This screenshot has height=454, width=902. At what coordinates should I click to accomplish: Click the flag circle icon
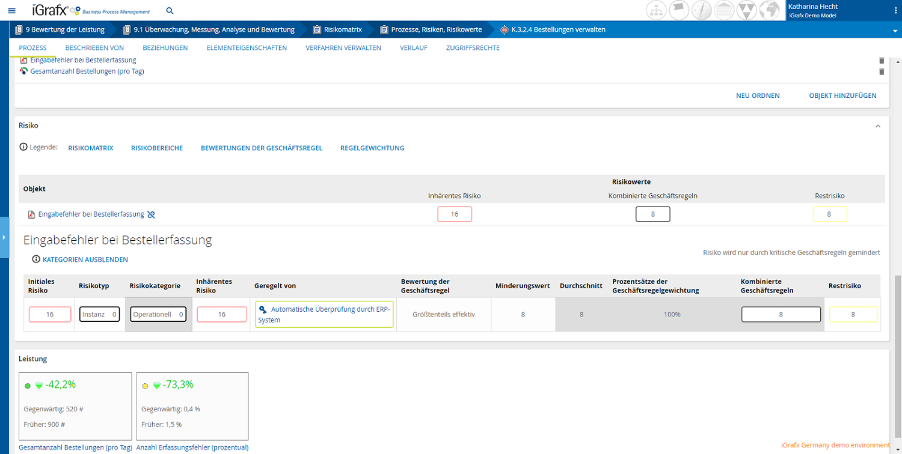point(680,10)
